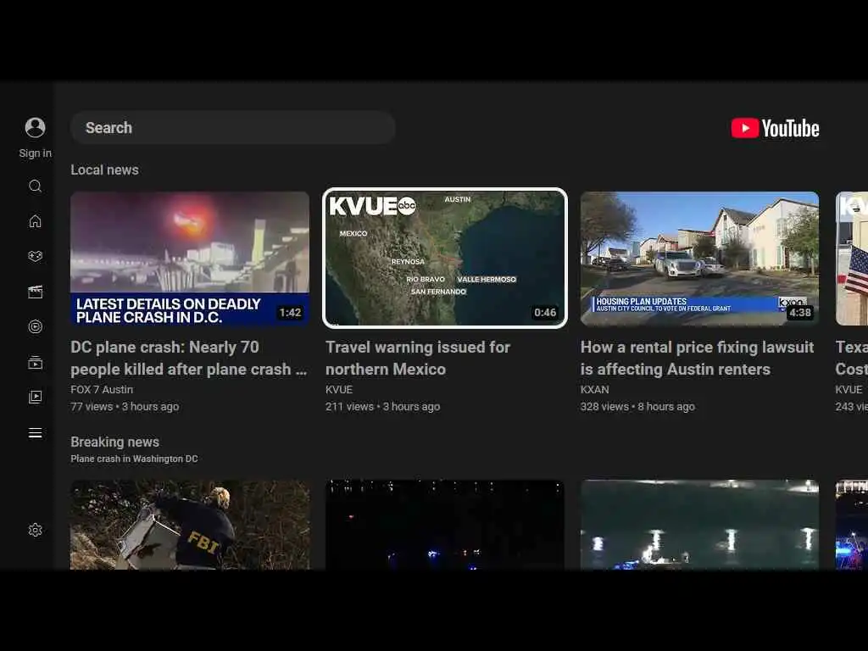
Task: Play the KVUE travel warning map thumbnail
Action: click(444, 259)
